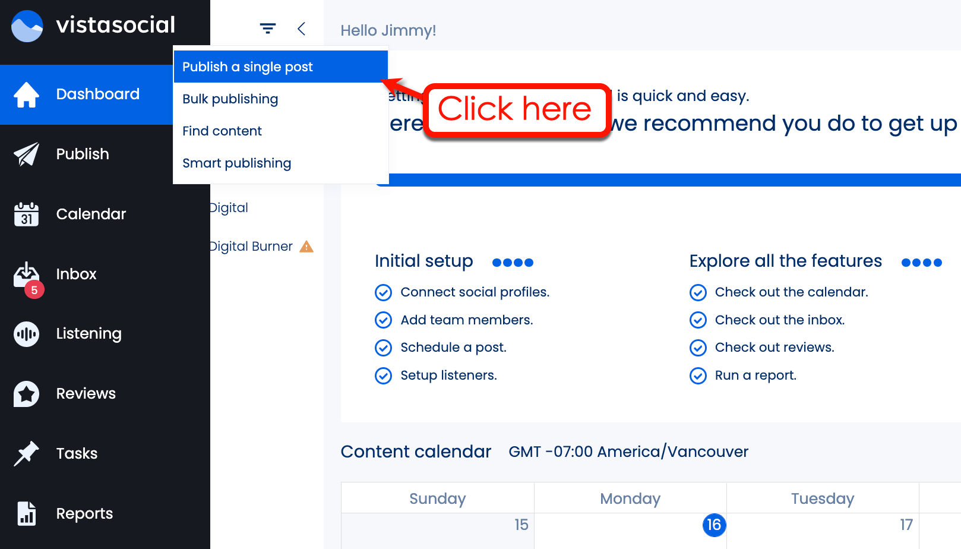Open Reviews via the star icon
Viewport: 961px width, 549px height.
click(26, 393)
